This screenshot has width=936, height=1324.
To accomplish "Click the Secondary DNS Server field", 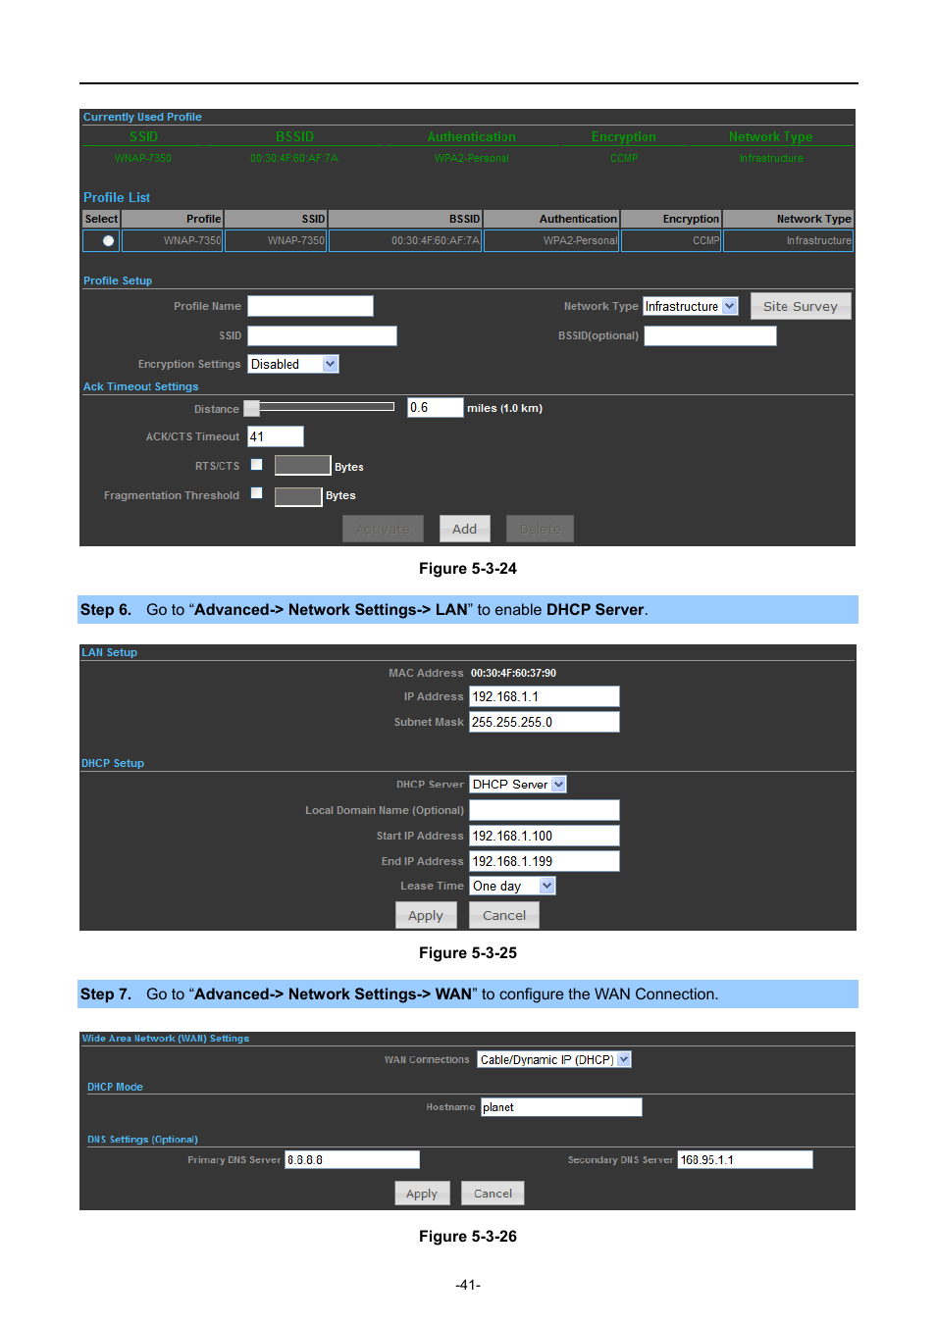I will click(x=745, y=1159).
